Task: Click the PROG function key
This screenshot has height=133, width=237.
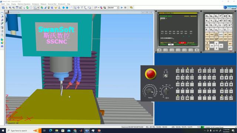Action: 212,34
